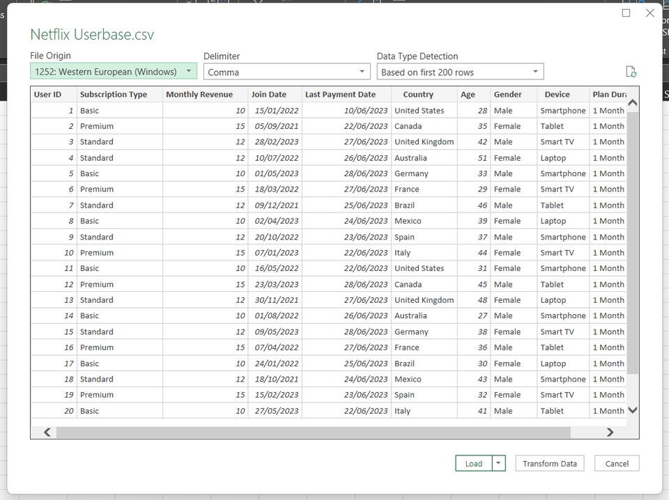This screenshot has height=500, width=669.
Task: Select the Monthly Revenue column header
Action: coord(205,94)
